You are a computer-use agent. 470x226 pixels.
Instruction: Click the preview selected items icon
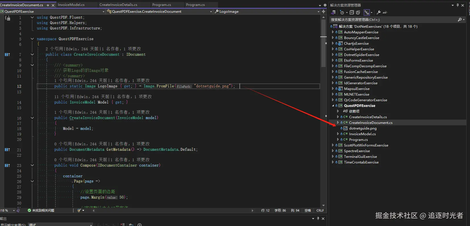click(x=385, y=12)
